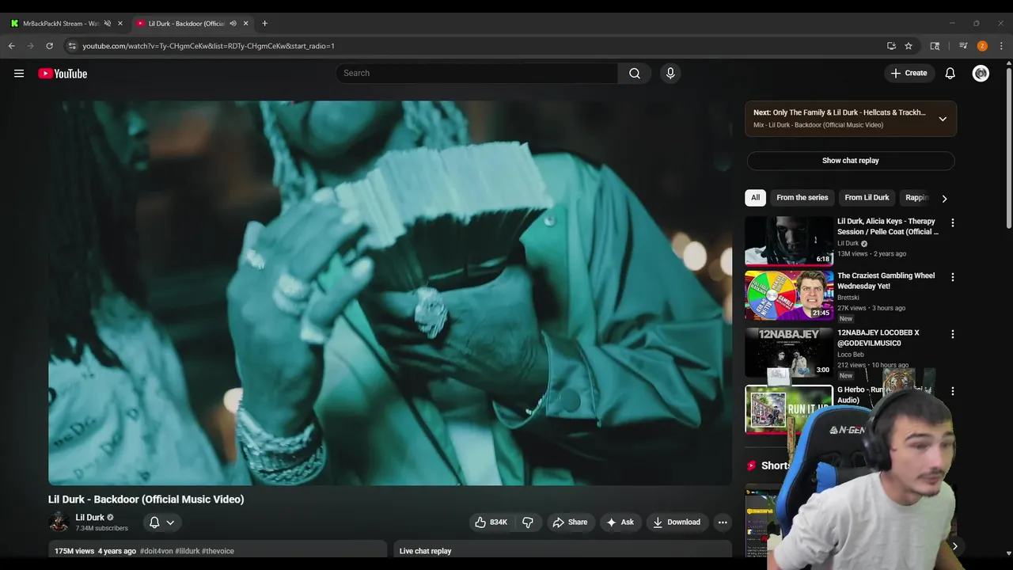The image size is (1013, 570).
Task: Mute the Lil Durk tab speaker icon
Action: (x=233, y=24)
